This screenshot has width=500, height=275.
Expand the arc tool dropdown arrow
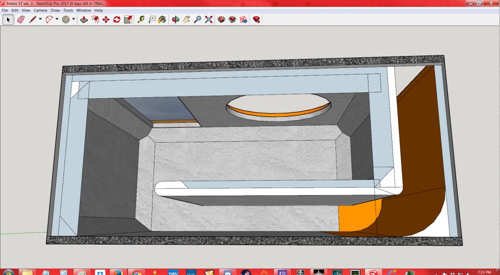coord(57,19)
